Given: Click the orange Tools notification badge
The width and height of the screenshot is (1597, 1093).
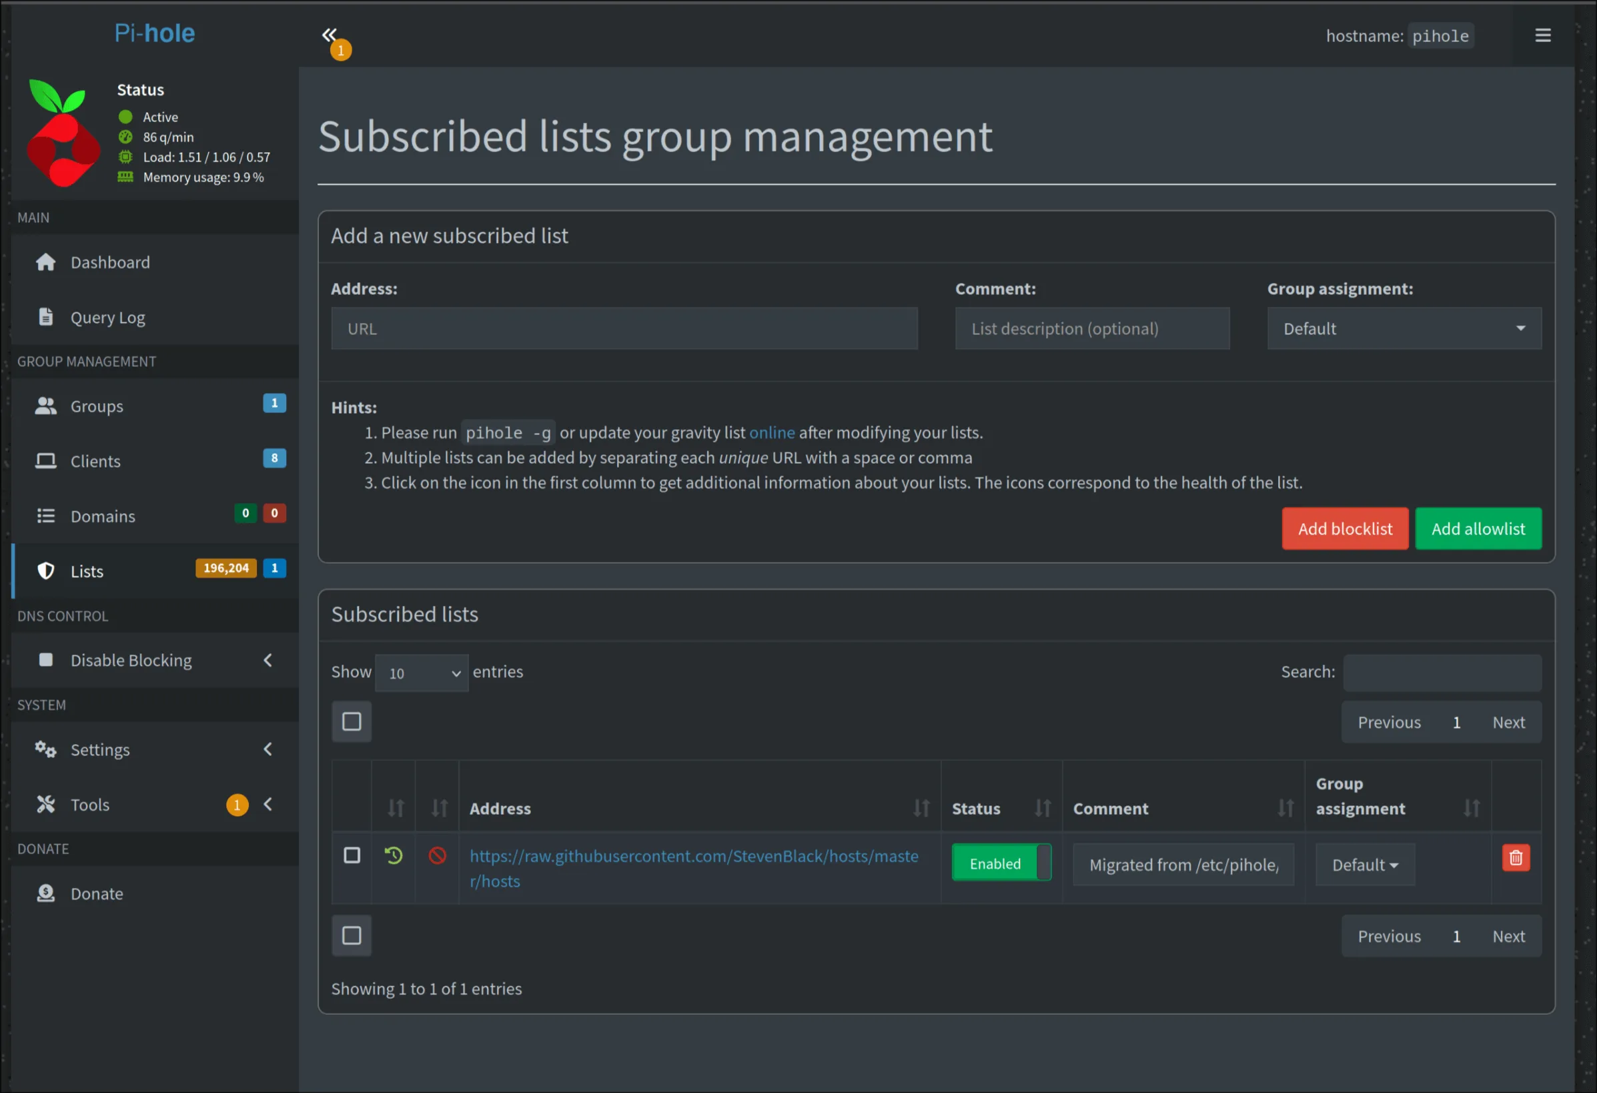Looking at the screenshot, I should point(237,805).
